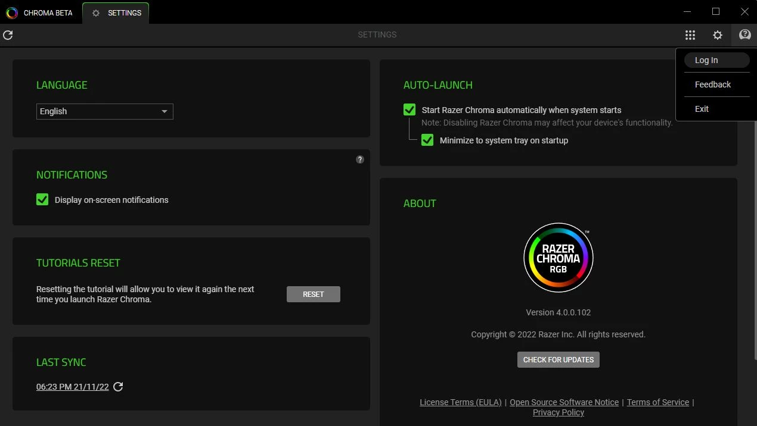
Task: Click Check for Updates button
Action: click(x=559, y=359)
